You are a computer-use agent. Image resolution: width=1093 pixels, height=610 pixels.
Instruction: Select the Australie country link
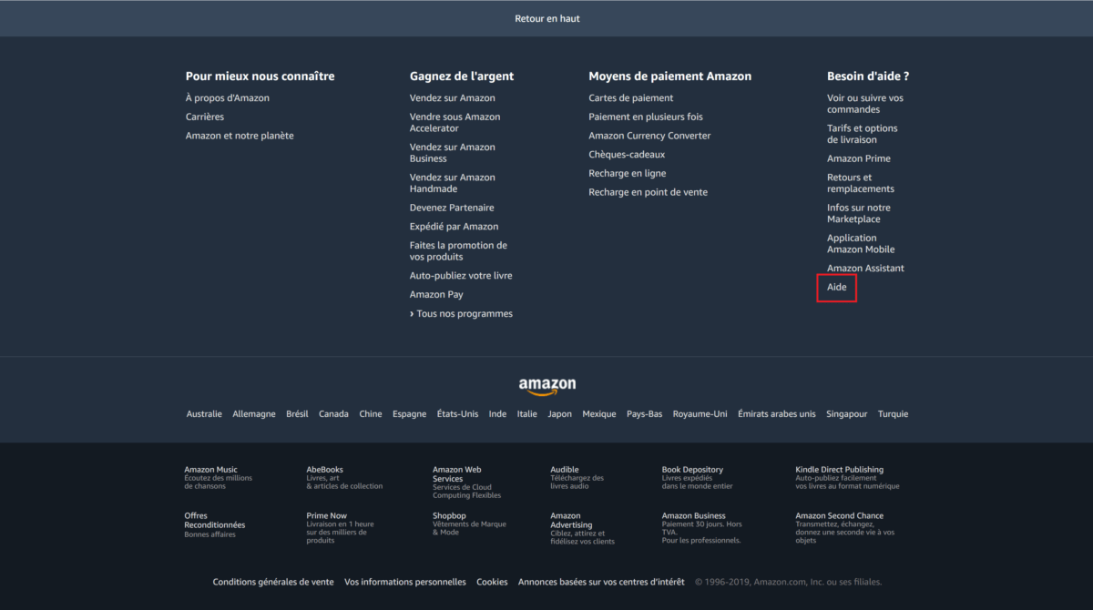point(204,413)
